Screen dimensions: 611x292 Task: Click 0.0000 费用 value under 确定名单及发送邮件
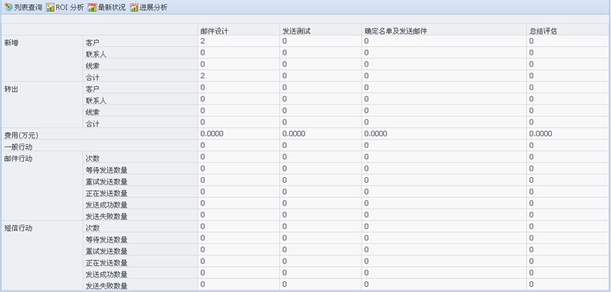376,133
